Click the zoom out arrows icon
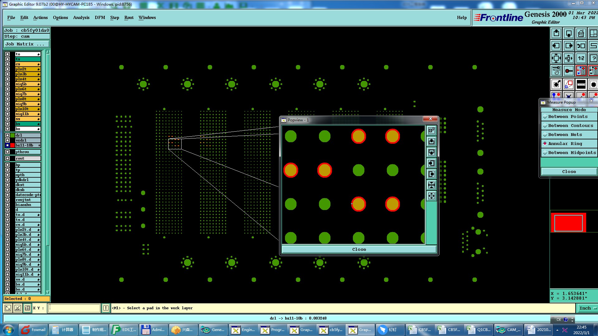Screen dimensions: 598x336 pos(556,58)
